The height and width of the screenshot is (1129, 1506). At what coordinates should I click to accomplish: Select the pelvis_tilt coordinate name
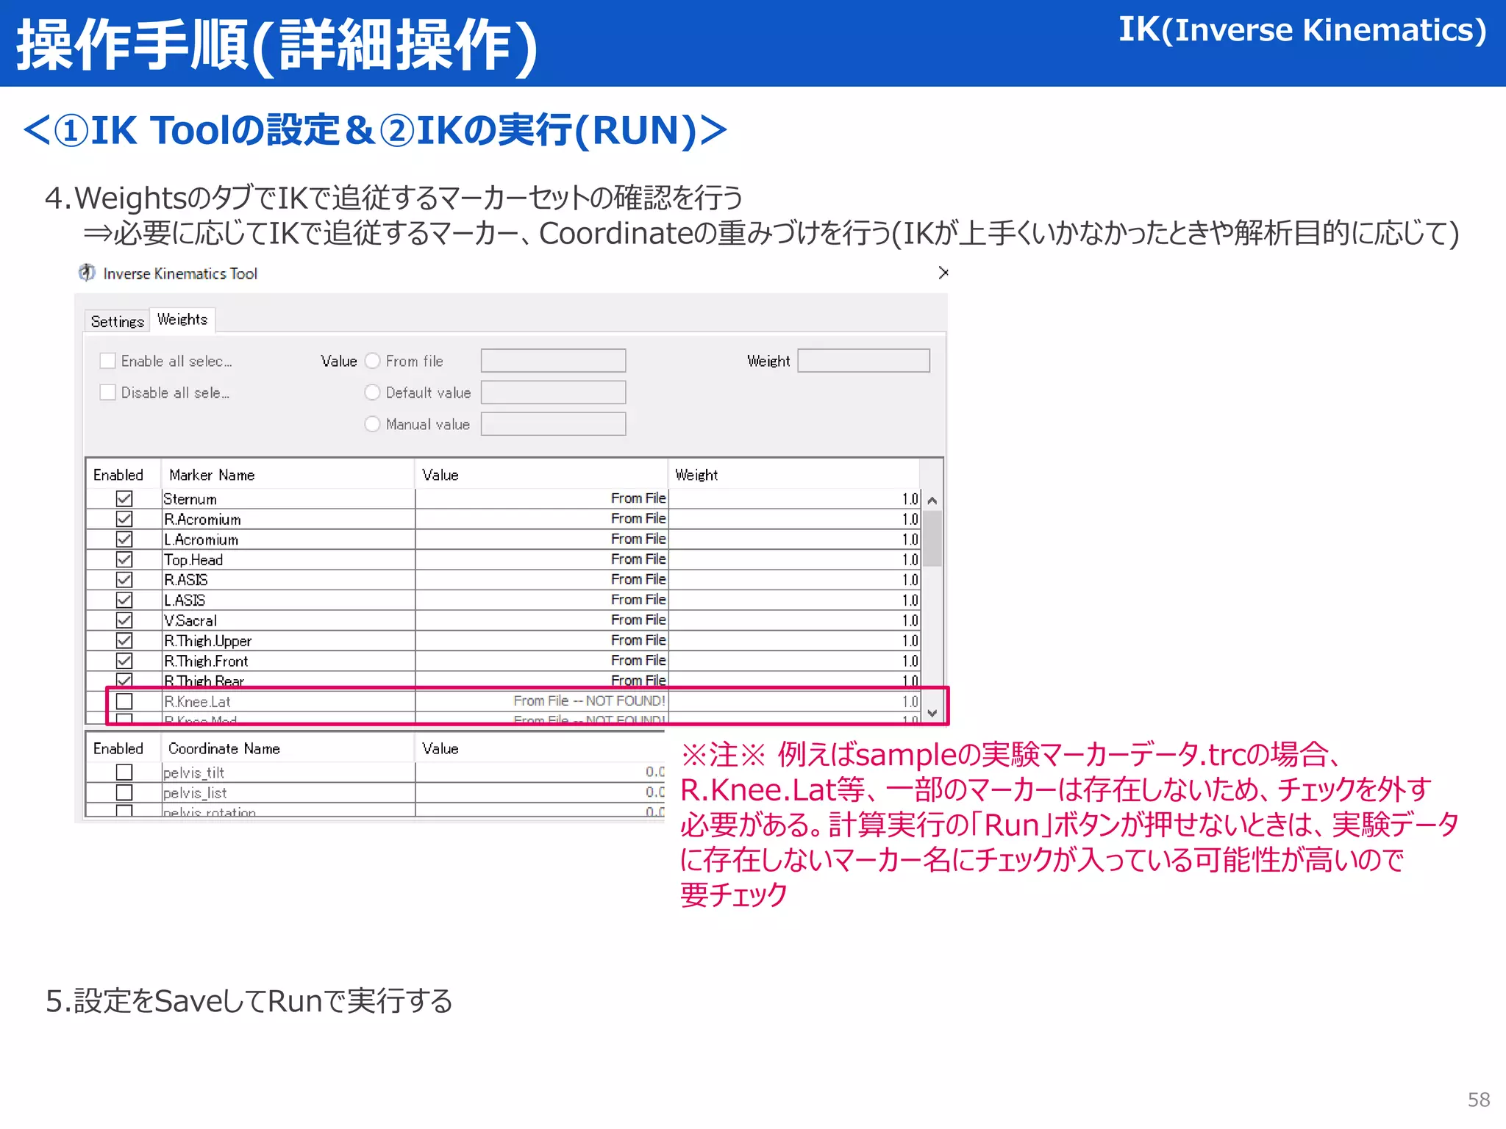point(193,773)
